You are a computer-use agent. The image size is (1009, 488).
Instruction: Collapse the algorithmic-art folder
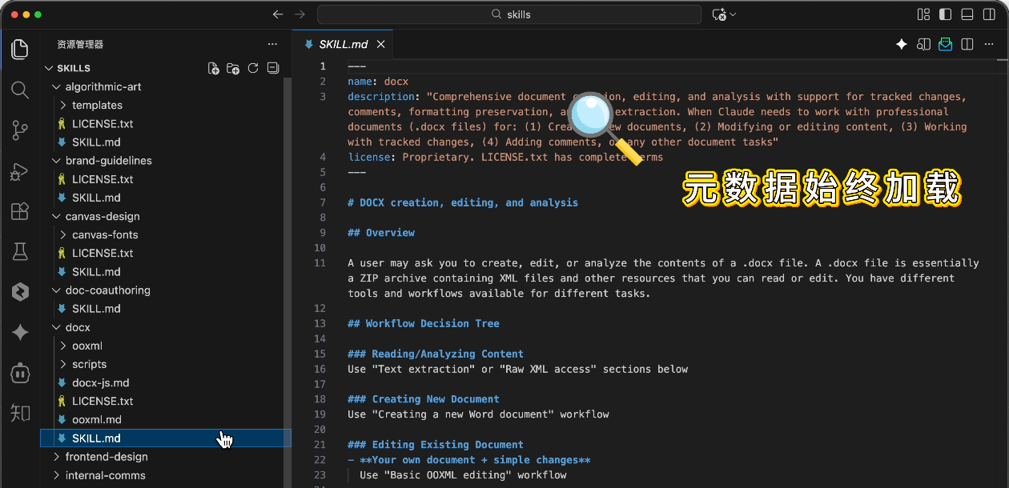click(103, 86)
